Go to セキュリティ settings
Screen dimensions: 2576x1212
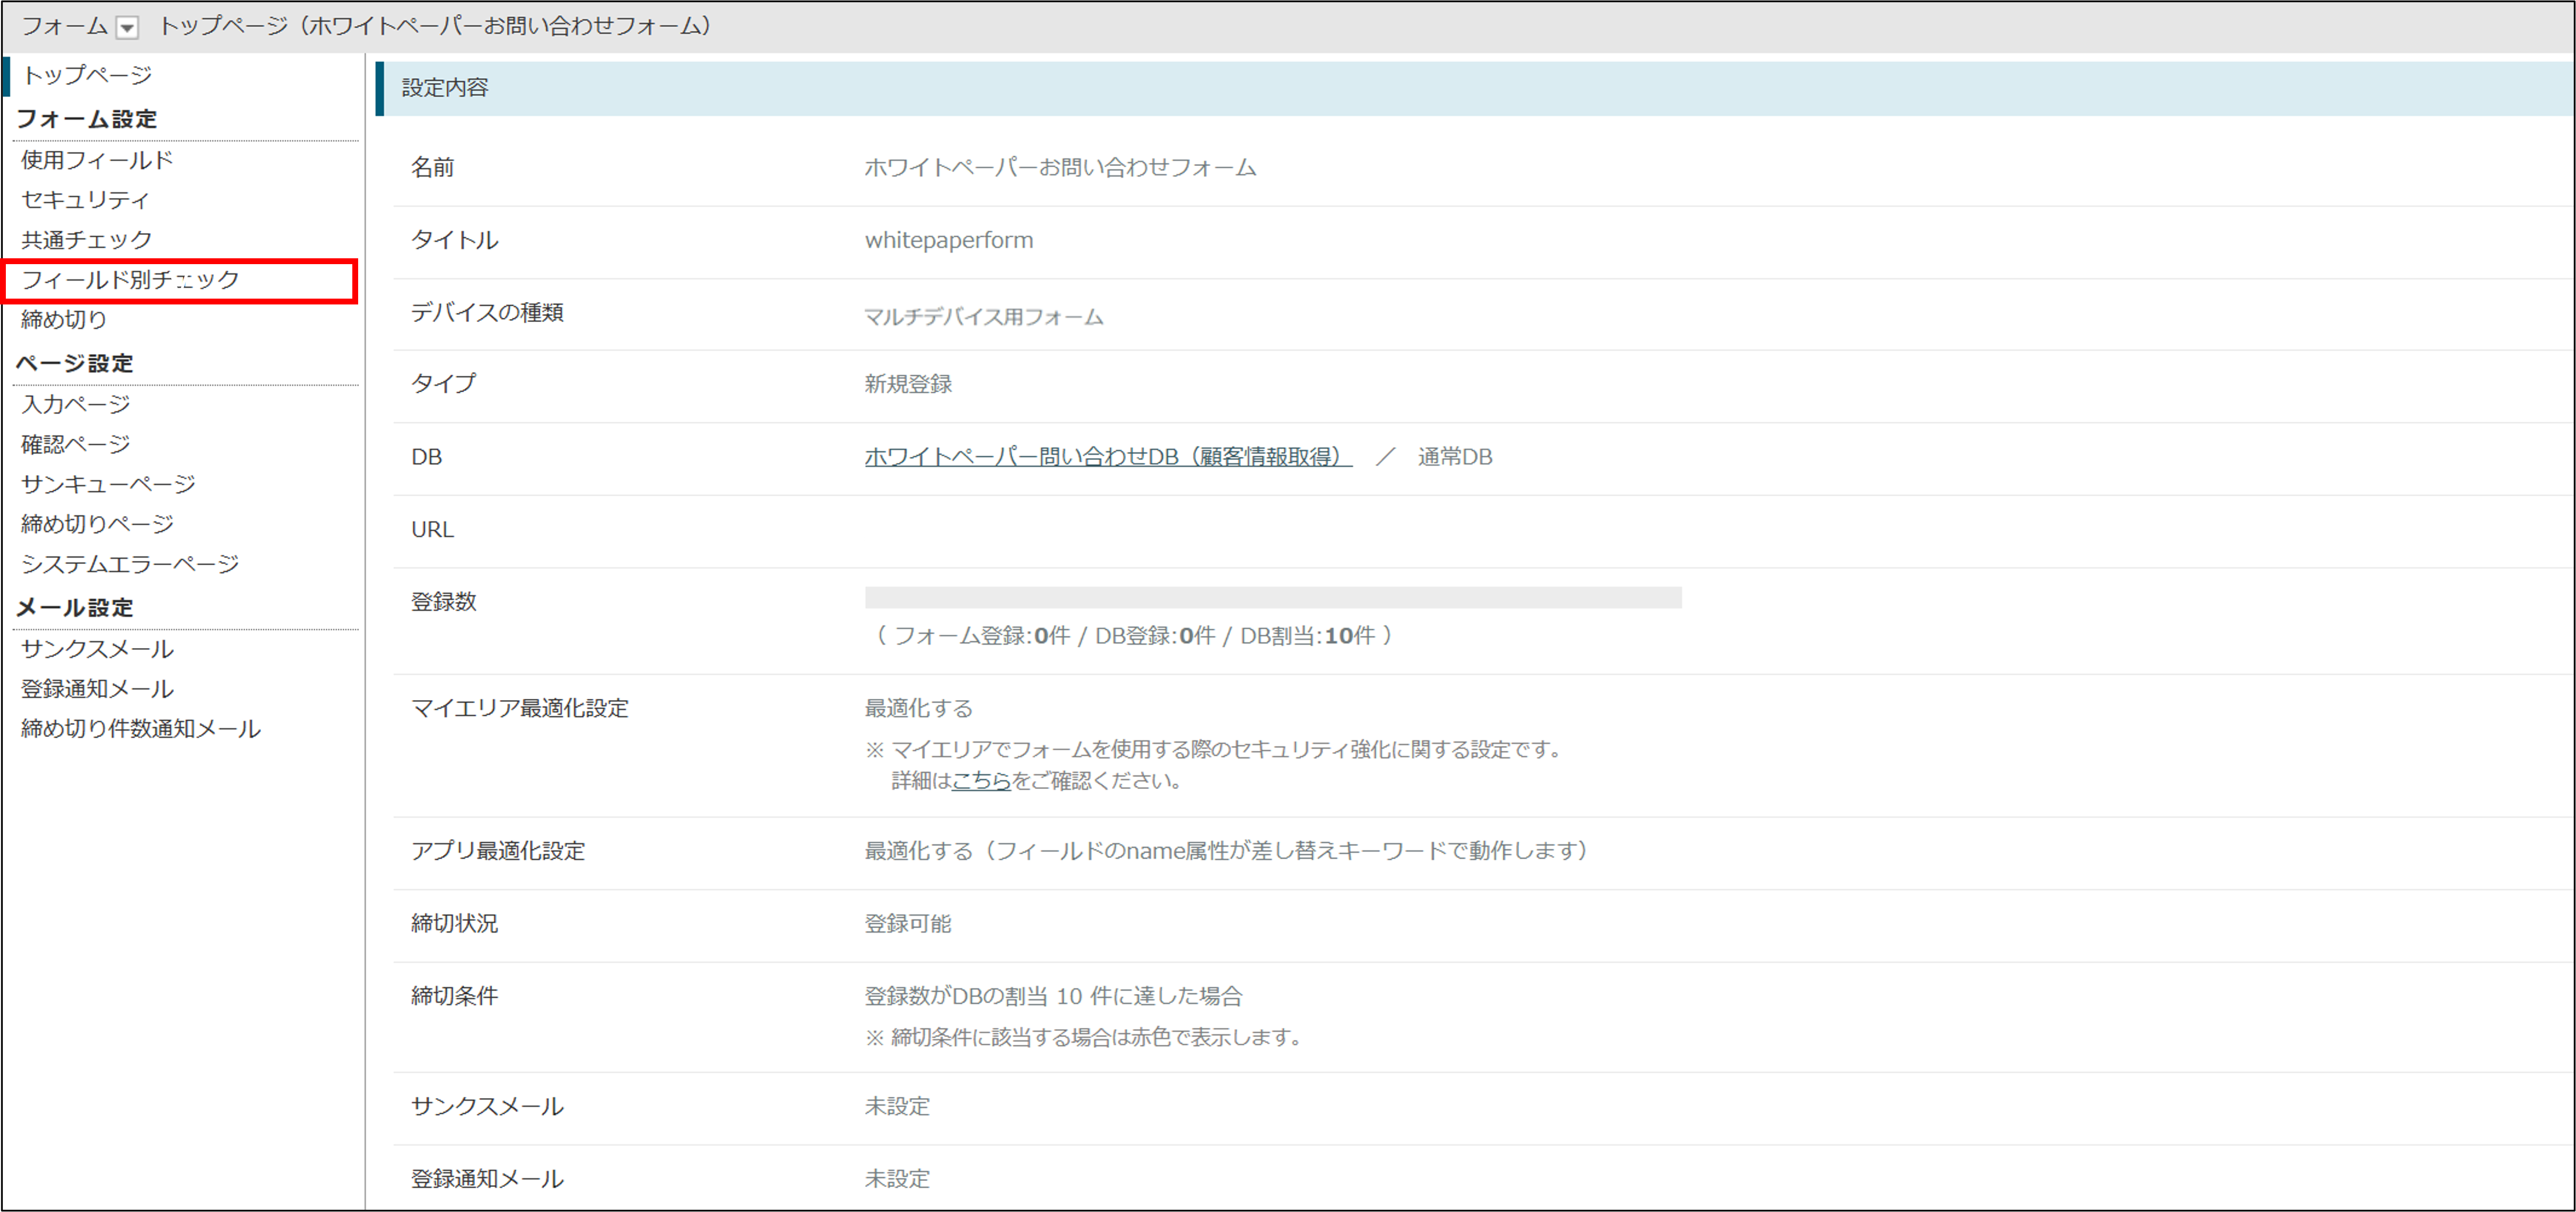point(85,200)
